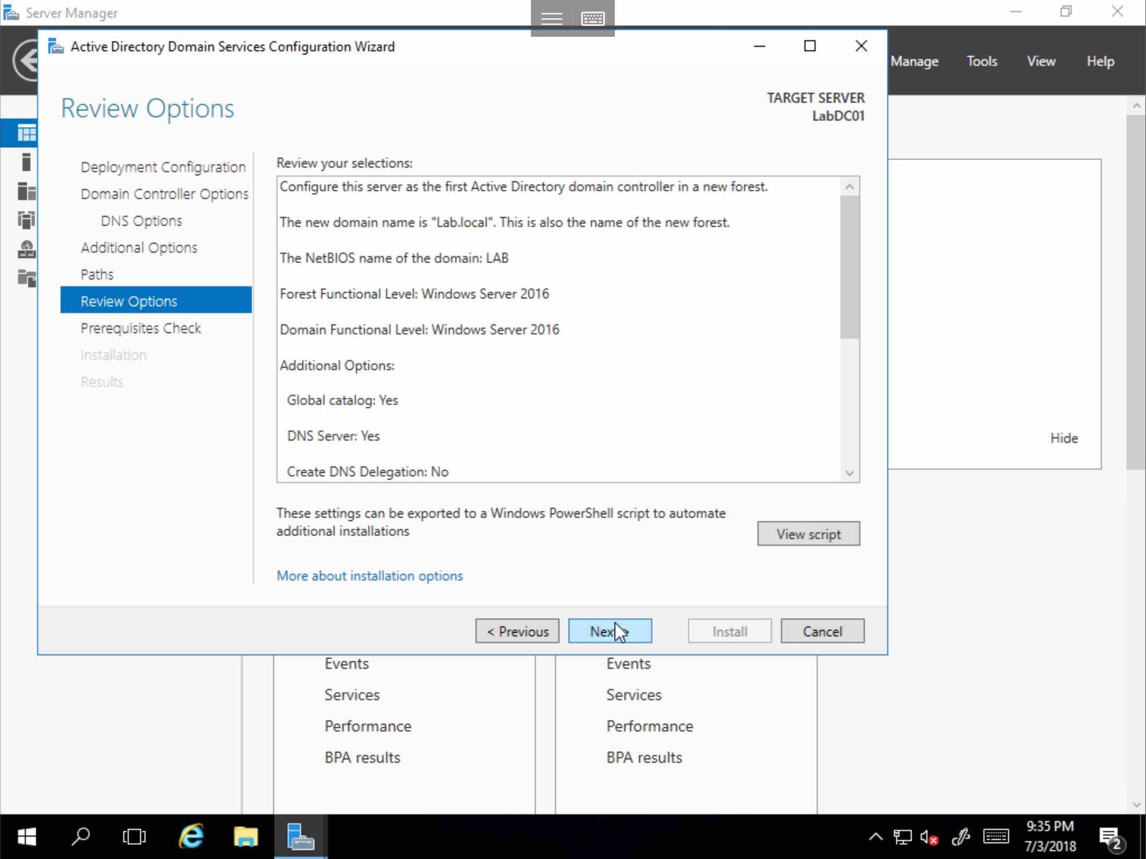The height and width of the screenshot is (859, 1146).
Task: Open the View menu
Action: click(x=1041, y=61)
